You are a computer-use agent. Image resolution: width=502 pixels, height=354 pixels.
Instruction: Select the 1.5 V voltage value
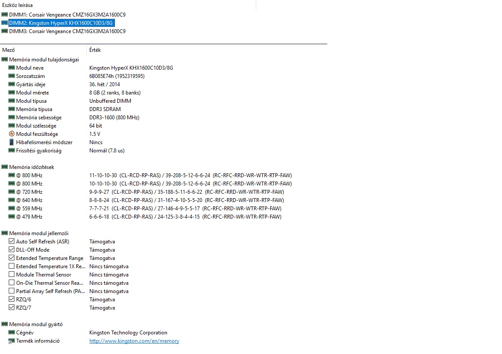[x=95, y=134]
